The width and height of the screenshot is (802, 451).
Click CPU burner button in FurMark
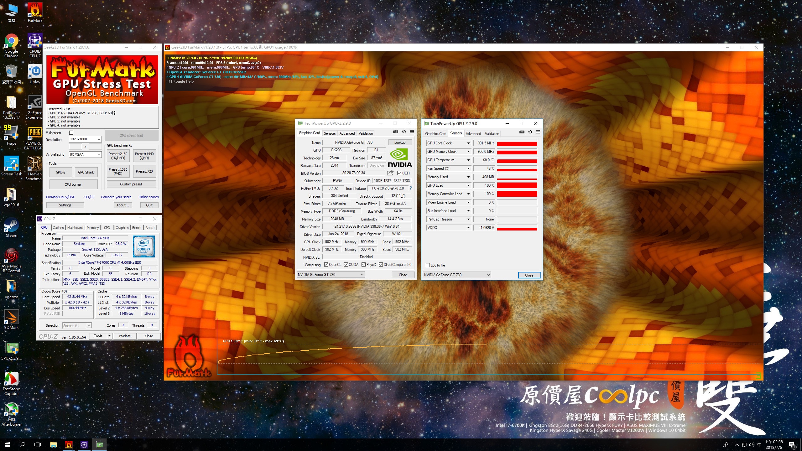(x=73, y=184)
